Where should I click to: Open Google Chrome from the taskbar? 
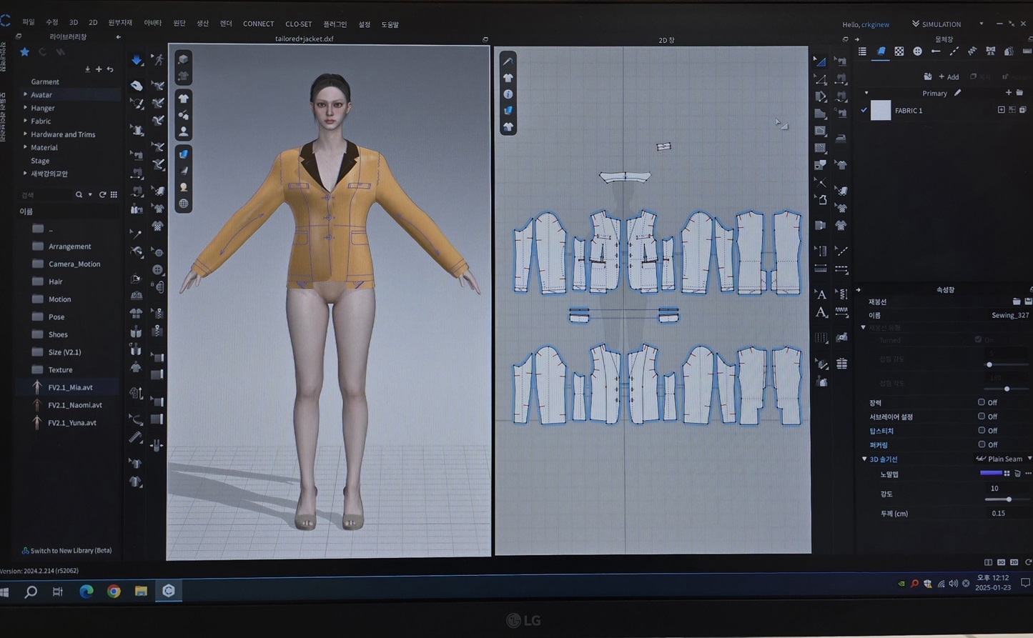click(x=114, y=592)
